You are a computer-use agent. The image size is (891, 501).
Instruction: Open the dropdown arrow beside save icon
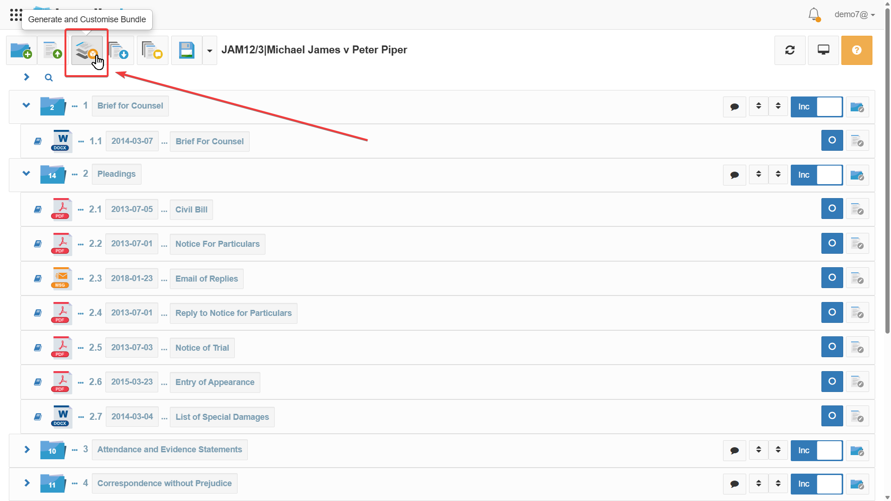pyautogui.click(x=210, y=51)
